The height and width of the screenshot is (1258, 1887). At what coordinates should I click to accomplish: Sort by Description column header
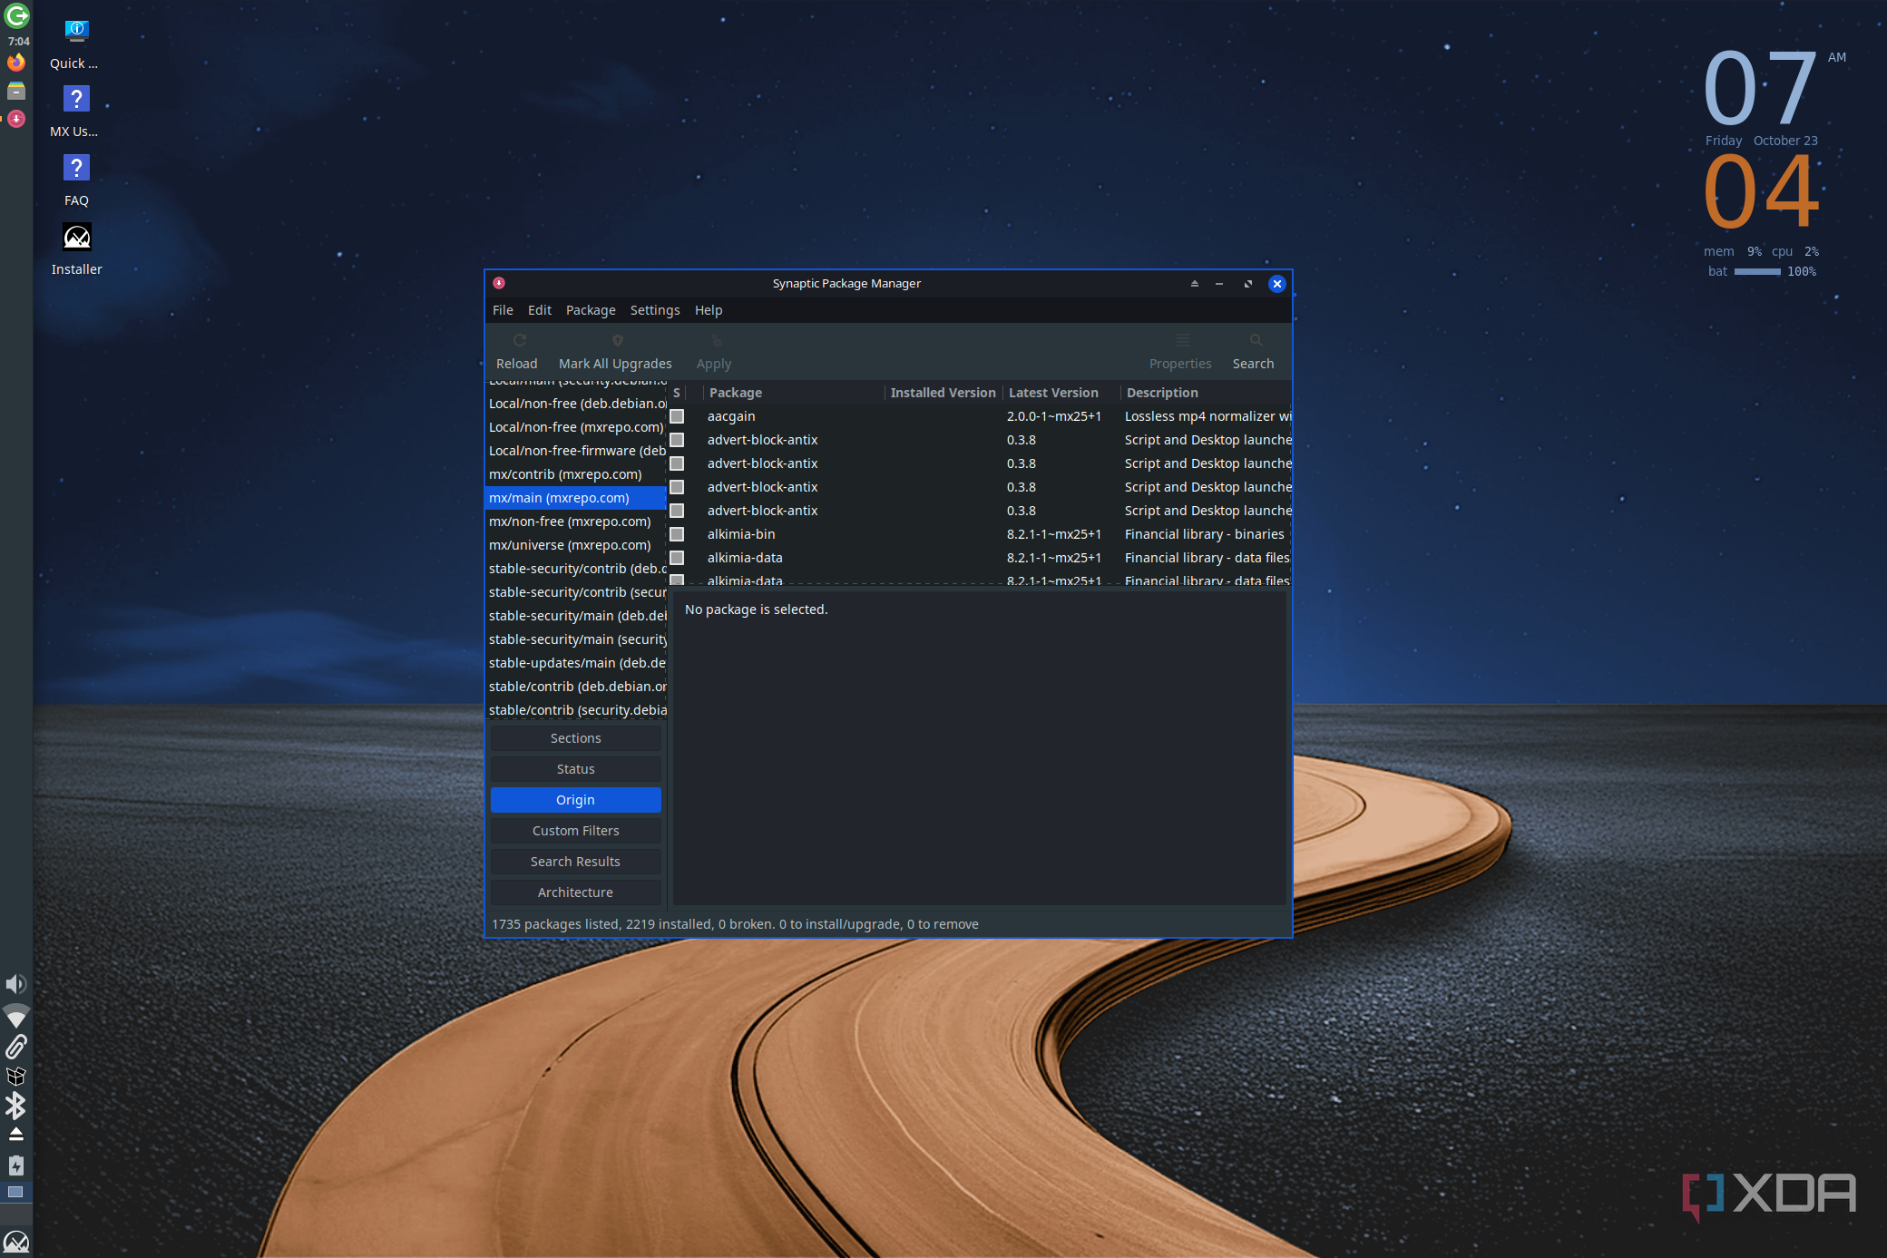tap(1206, 393)
